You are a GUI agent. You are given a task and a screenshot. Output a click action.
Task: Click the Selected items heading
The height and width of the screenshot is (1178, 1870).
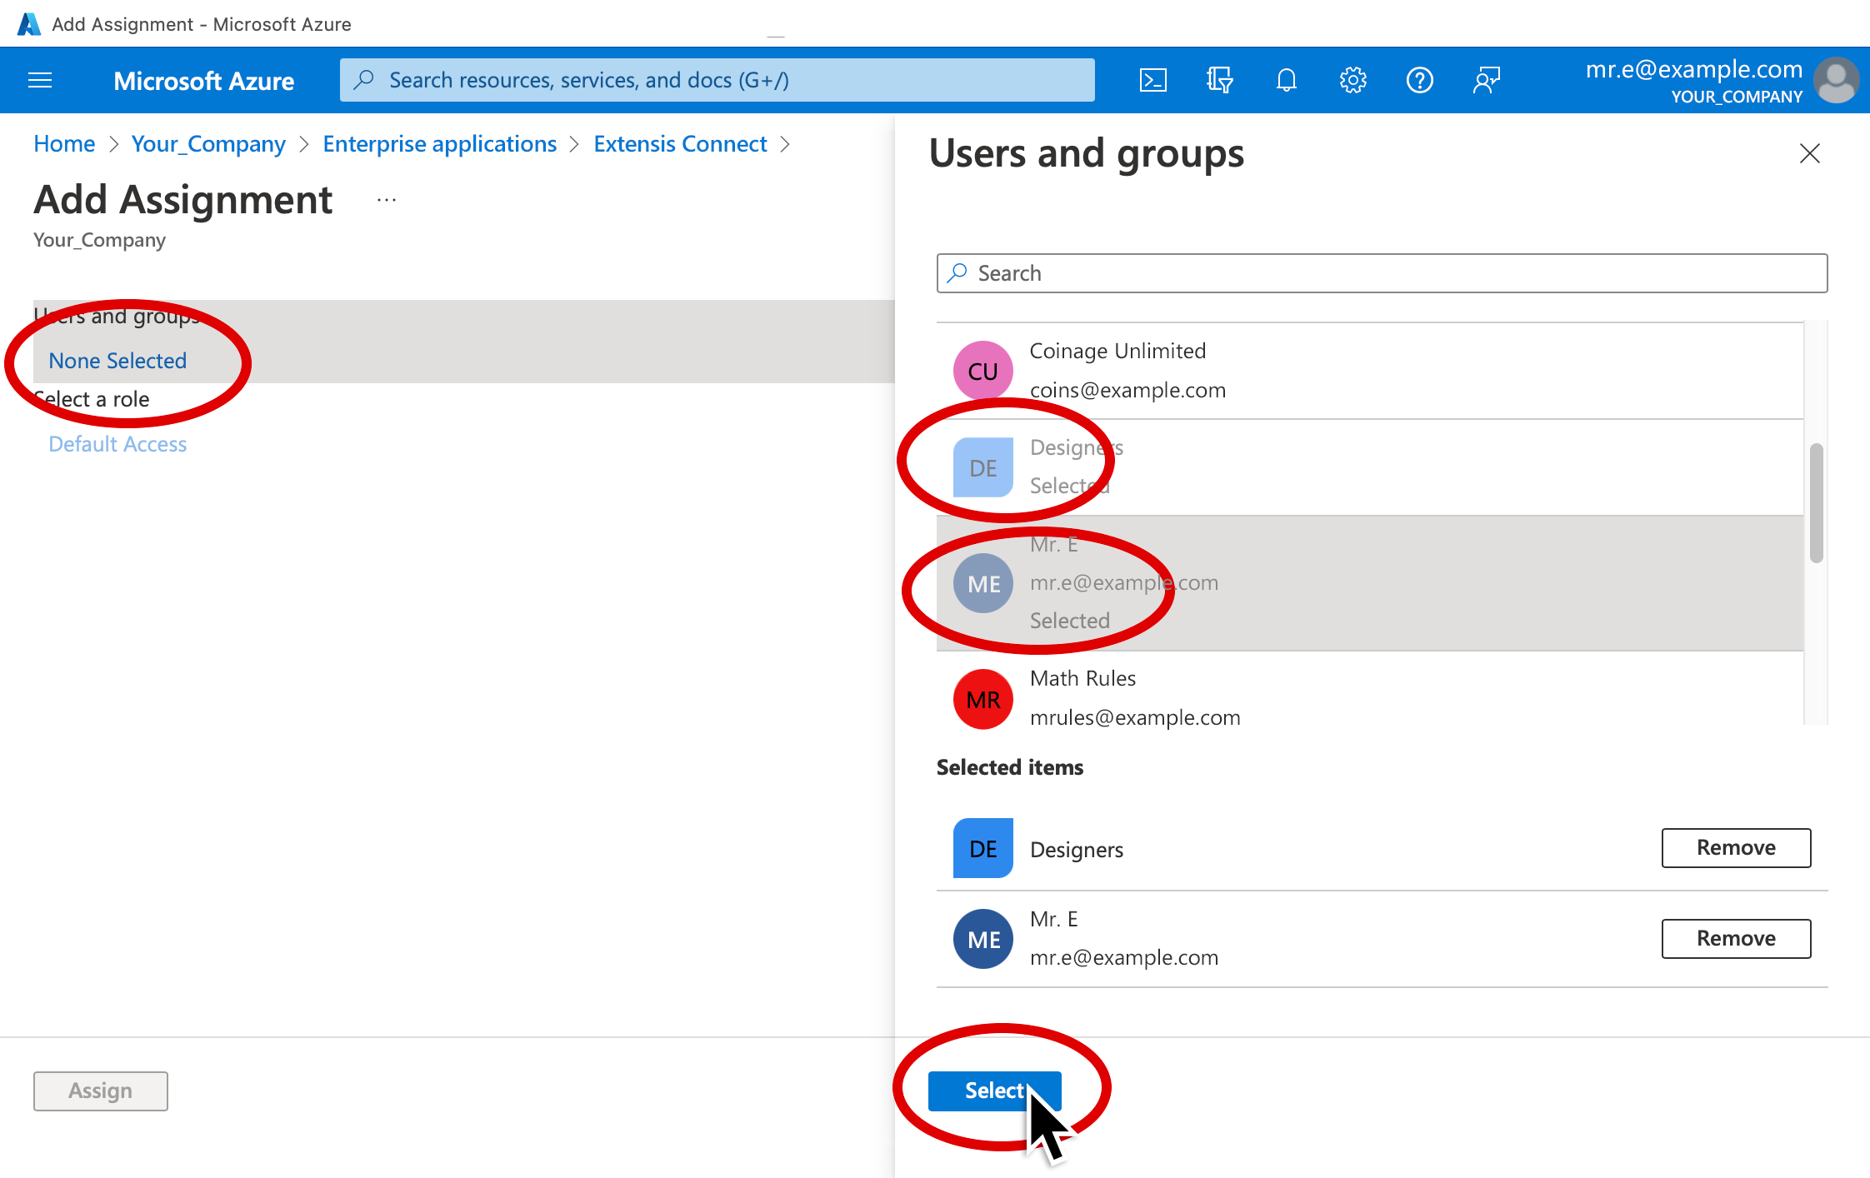pos(1009,766)
